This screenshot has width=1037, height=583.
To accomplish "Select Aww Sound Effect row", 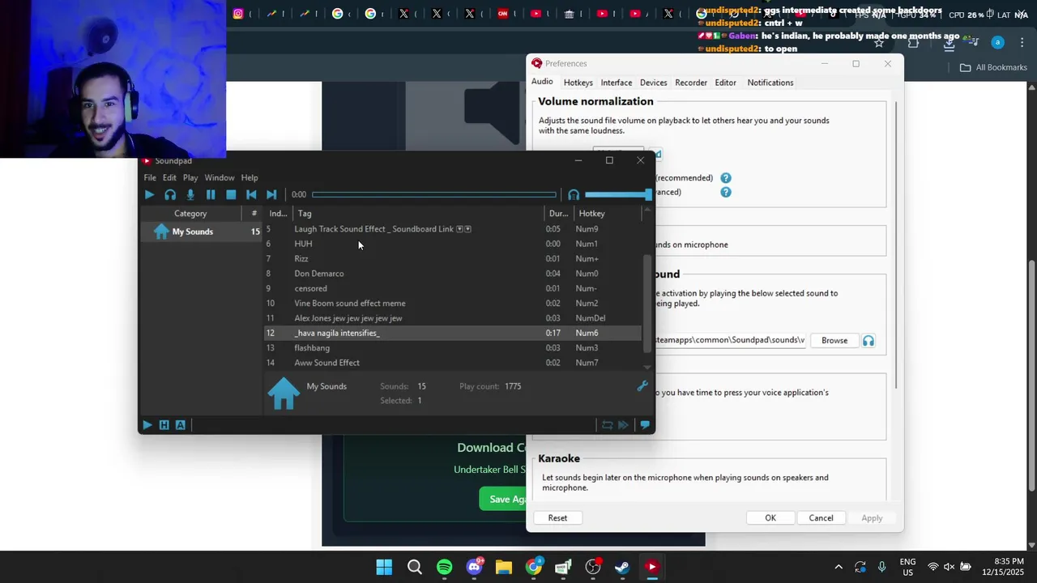I will point(452,363).
